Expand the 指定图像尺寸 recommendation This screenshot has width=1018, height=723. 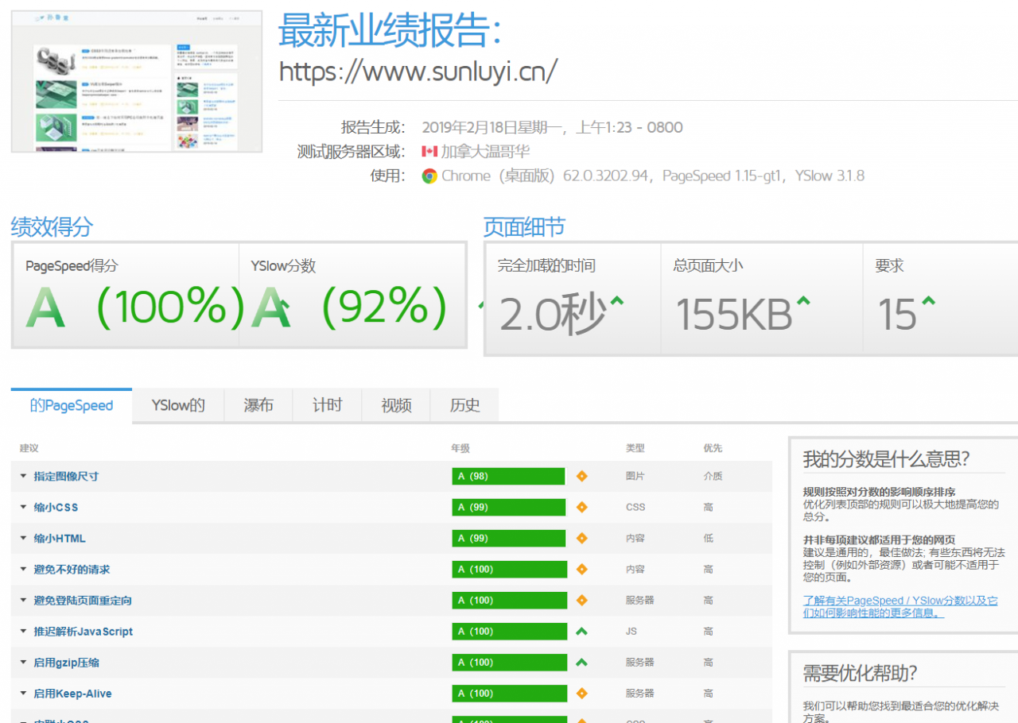point(66,477)
